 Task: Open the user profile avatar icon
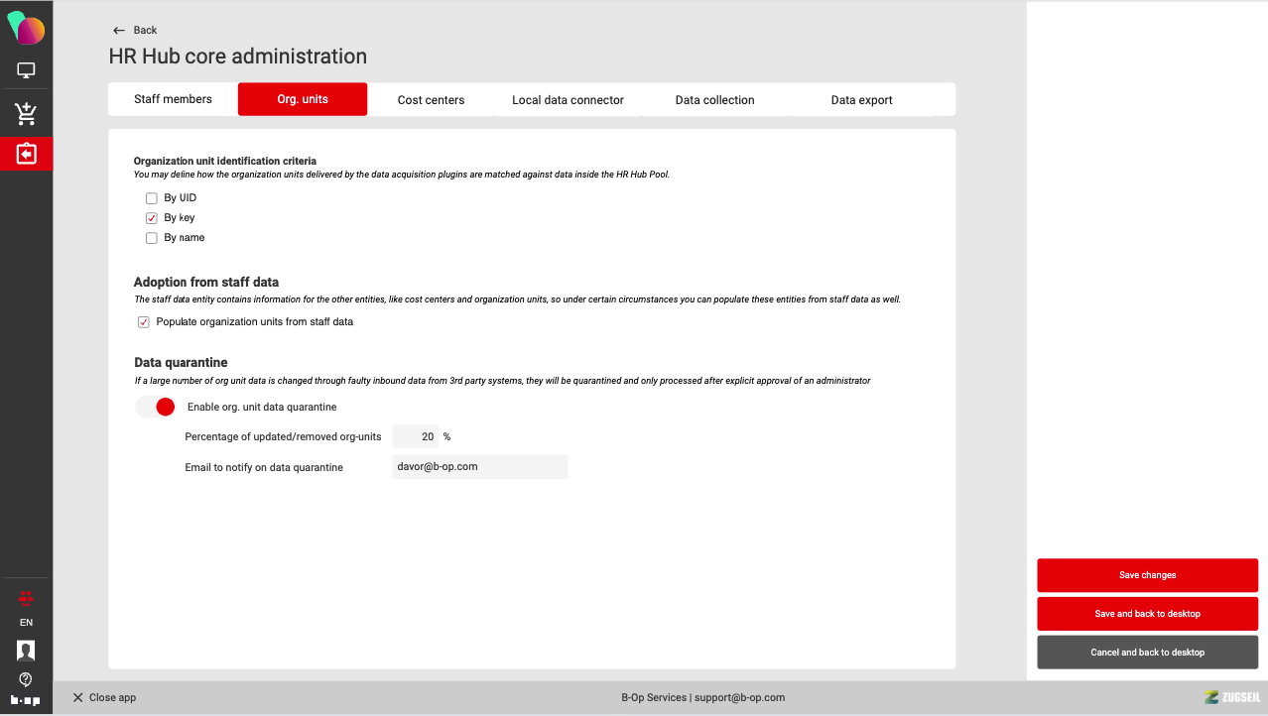pos(26,651)
